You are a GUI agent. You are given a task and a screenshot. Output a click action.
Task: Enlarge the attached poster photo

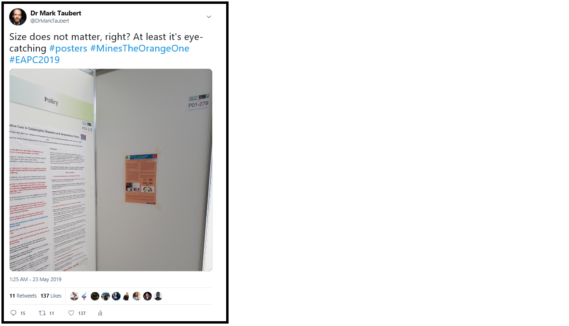point(111,170)
